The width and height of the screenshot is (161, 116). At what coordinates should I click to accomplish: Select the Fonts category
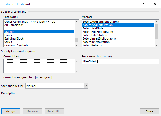pyautogui.click(x=39, y=35)
